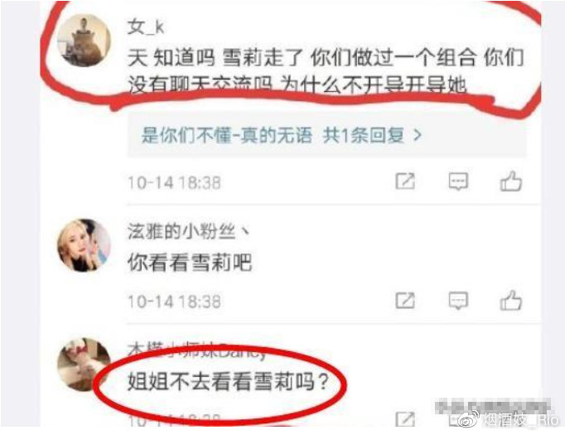Reply to the comment 你看看雪莉吧
565x435 pixels.
point(458,301)
